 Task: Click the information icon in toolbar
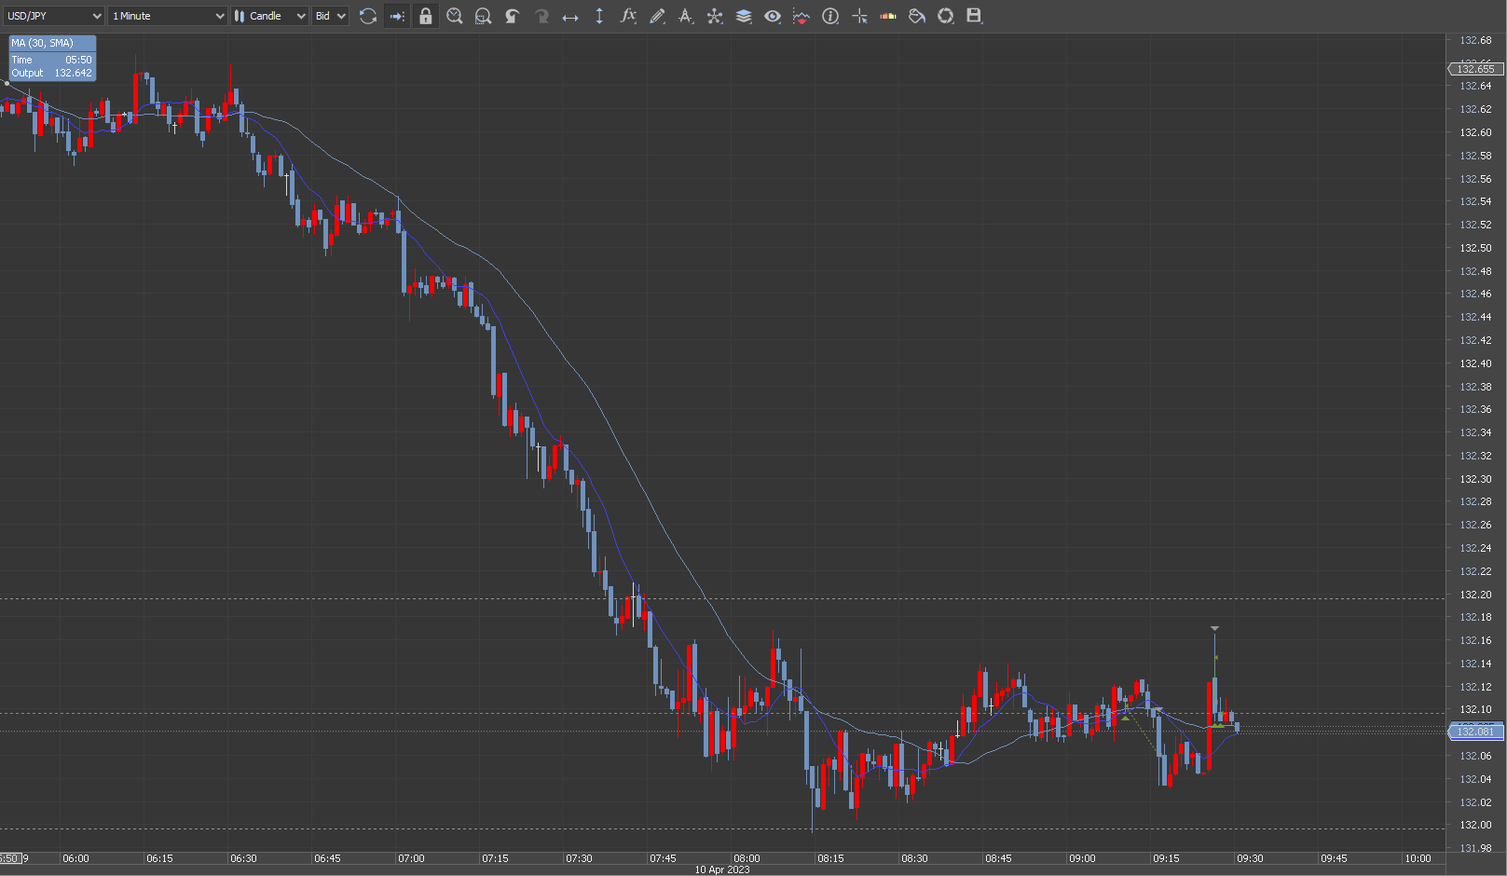point(830,16)
